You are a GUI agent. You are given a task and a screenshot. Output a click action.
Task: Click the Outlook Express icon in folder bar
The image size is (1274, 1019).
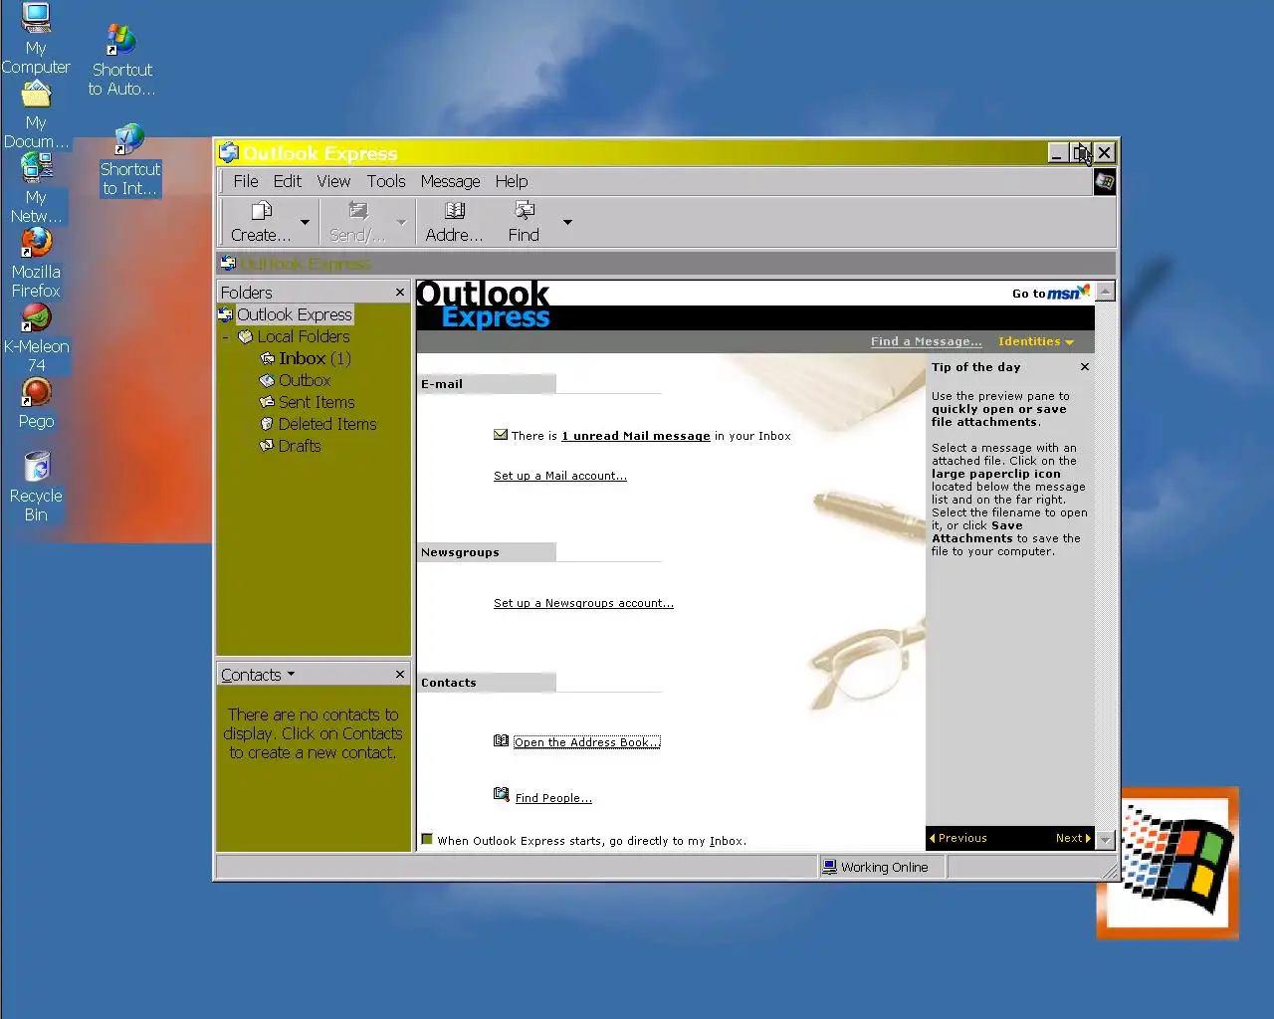coord(228,263)
